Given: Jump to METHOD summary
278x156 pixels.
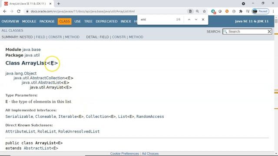Looking at the screenshot, I should pyautogui.click(x=72, y=37).
